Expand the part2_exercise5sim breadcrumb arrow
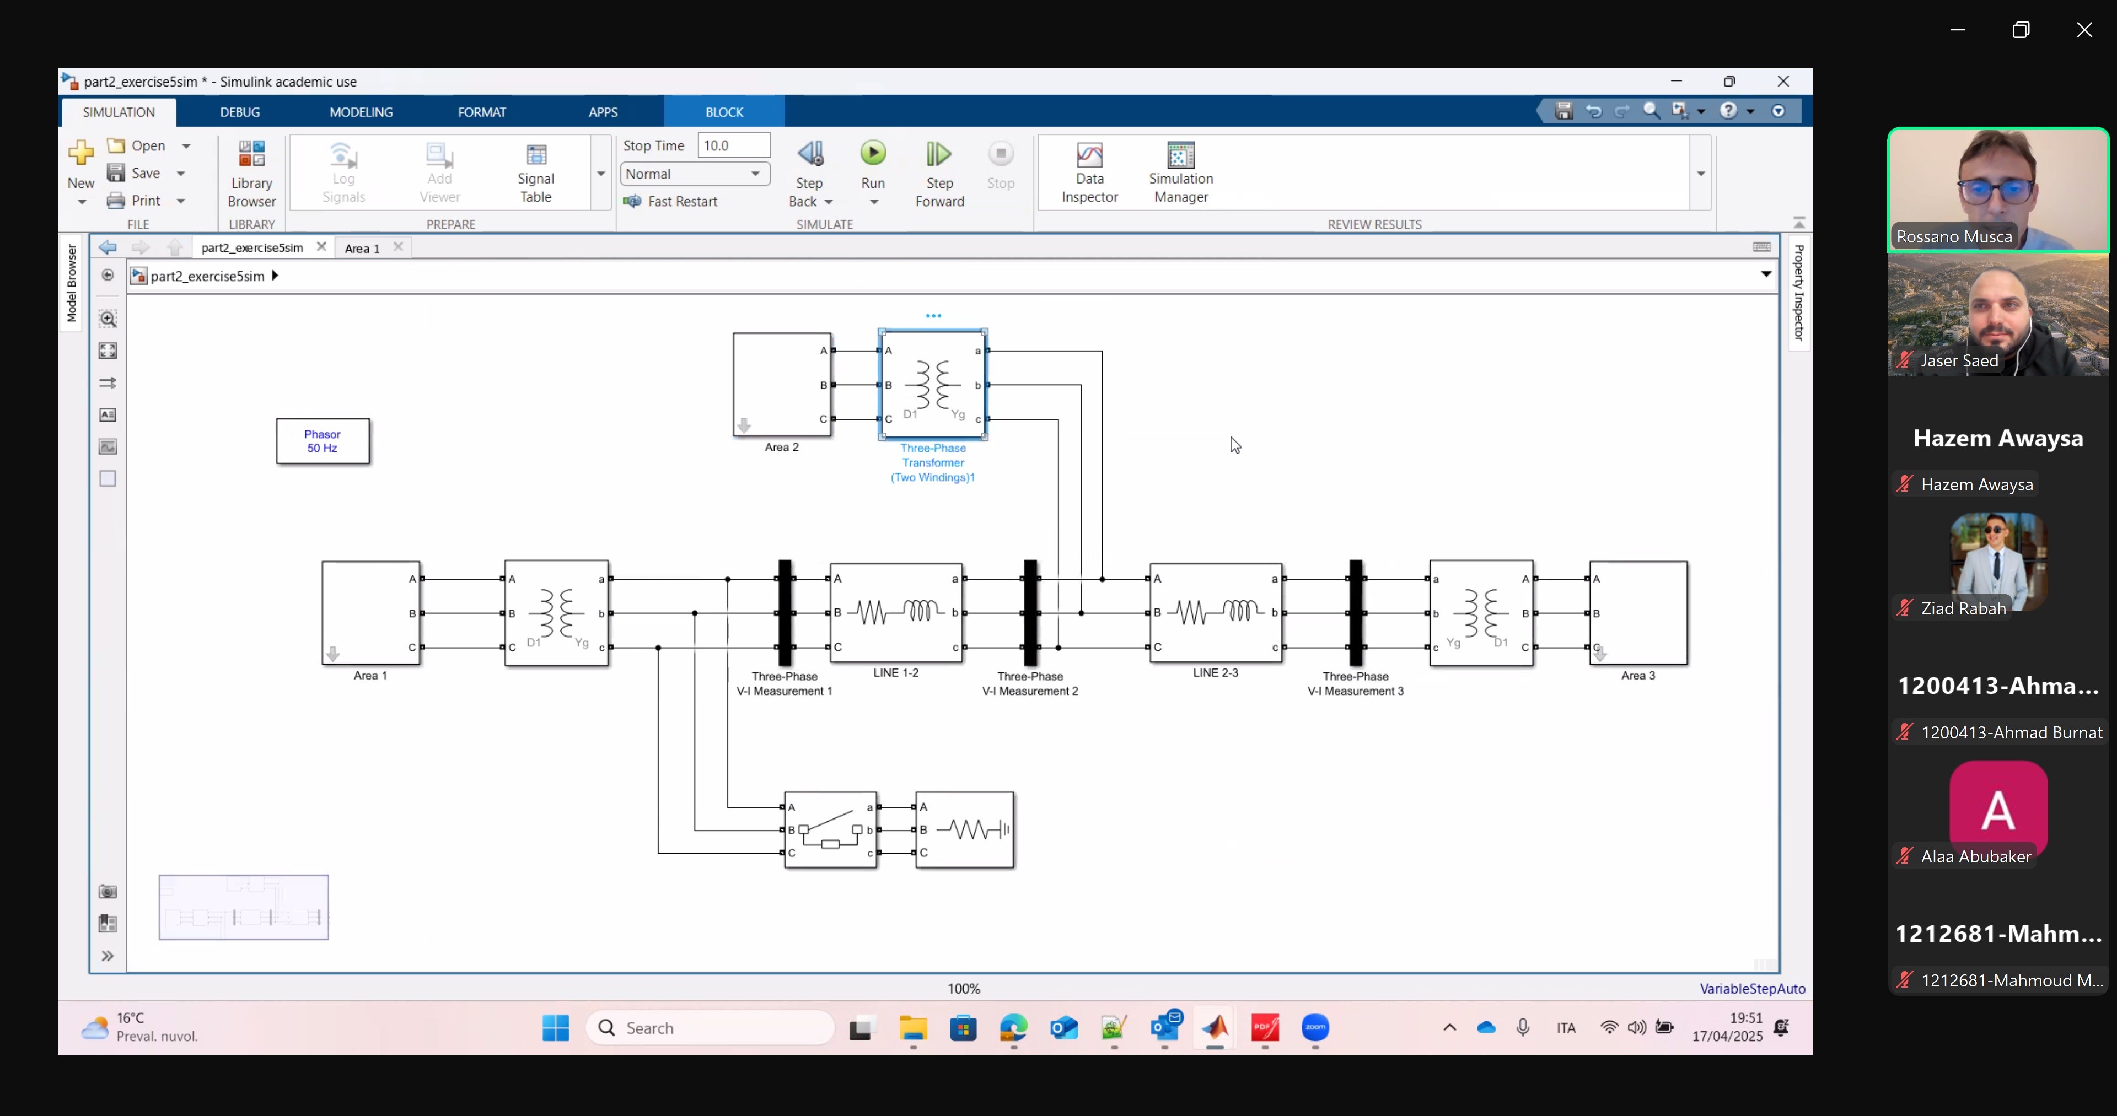This screenshot has height=1116, width=2117. point(275,276)
